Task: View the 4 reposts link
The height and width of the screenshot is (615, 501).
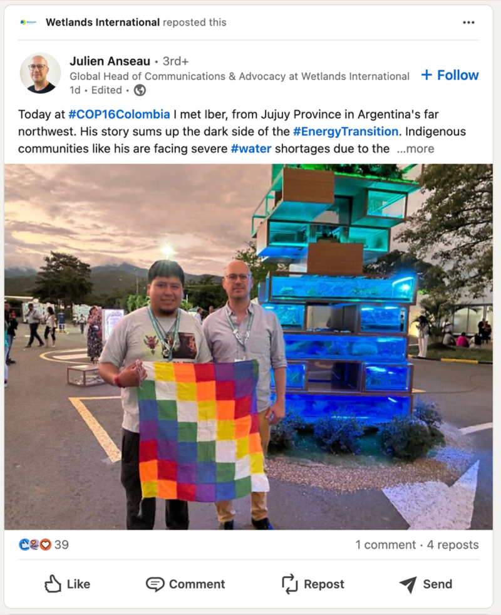Action: [453, 544]
